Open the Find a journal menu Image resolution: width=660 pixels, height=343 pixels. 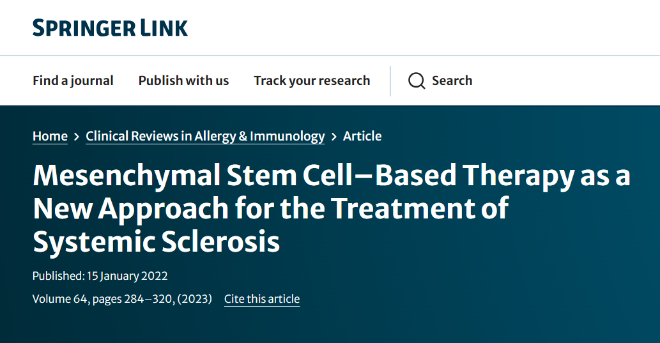tap(73, 80)
